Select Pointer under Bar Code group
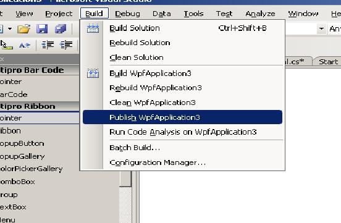Viewport: 341px width, 223px height. click(x=40, y=82)
